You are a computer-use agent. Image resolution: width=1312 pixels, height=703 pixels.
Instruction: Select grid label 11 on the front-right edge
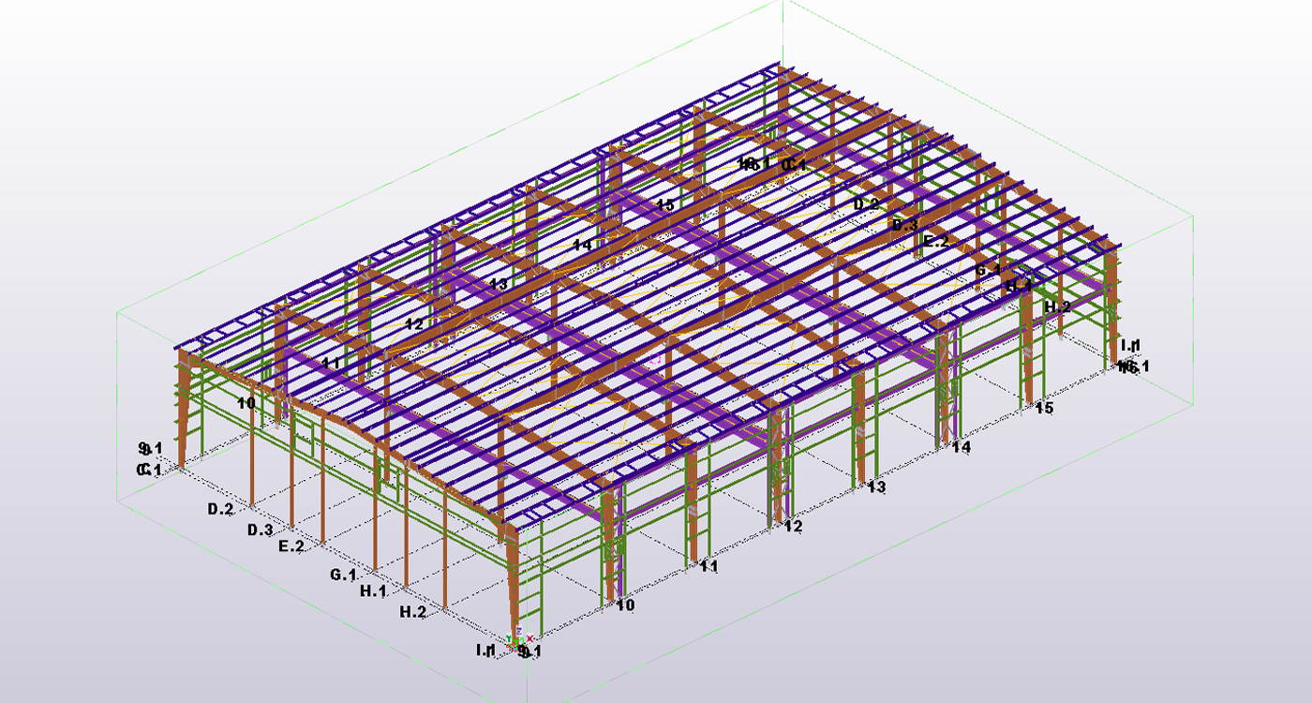click(x=708, y=566)
